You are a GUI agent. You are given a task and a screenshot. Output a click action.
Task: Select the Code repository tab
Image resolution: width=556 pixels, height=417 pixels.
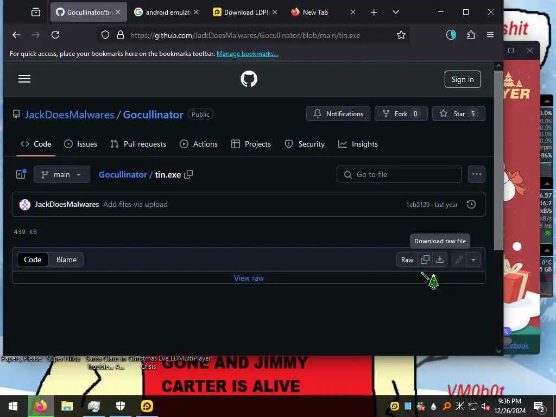[36, 144]
